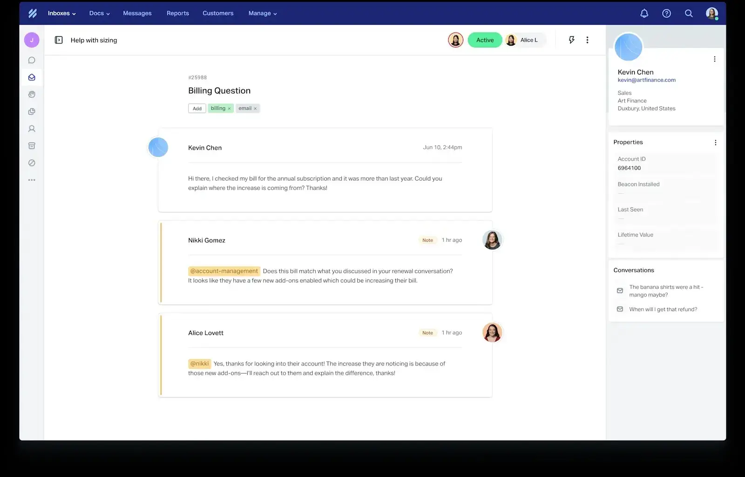Viewport: 745px width, 477px height.
Task: Click the Conversations section heading
Action: click(634, 271)
